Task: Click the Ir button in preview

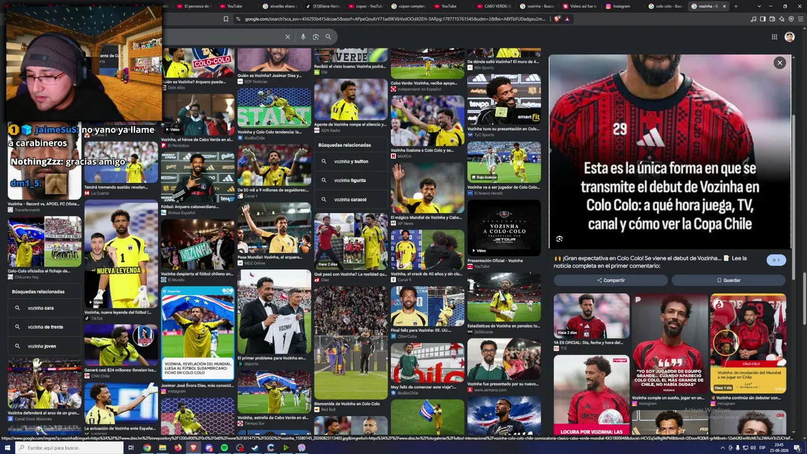Action: 776,260
